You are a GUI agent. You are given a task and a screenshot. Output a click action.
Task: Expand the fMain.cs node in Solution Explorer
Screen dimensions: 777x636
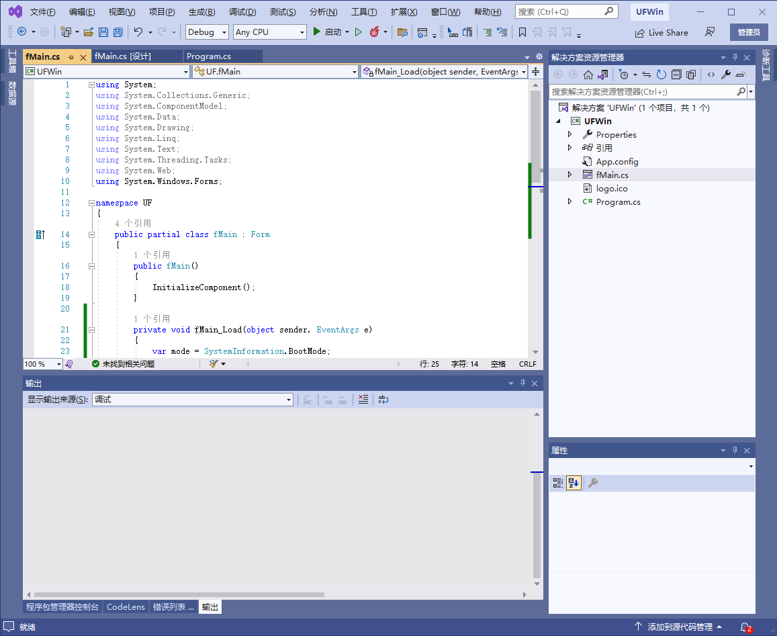570,175
